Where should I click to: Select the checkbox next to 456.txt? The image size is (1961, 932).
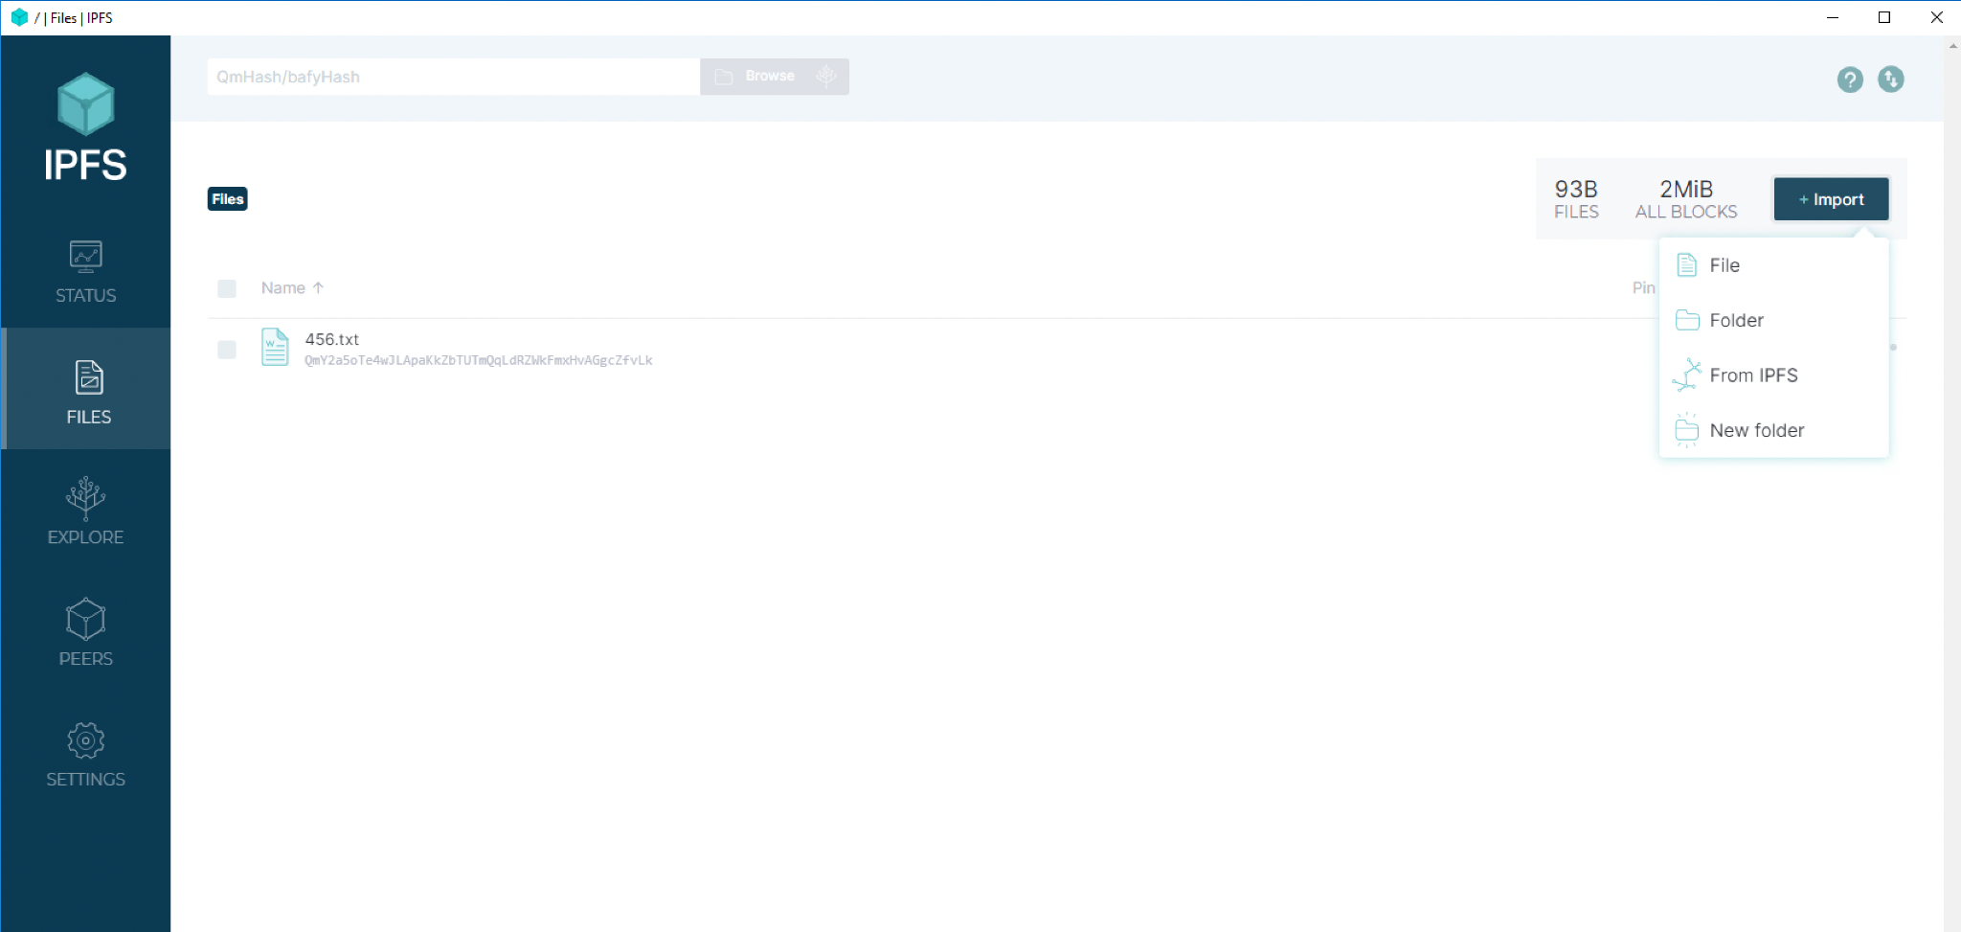227,349
